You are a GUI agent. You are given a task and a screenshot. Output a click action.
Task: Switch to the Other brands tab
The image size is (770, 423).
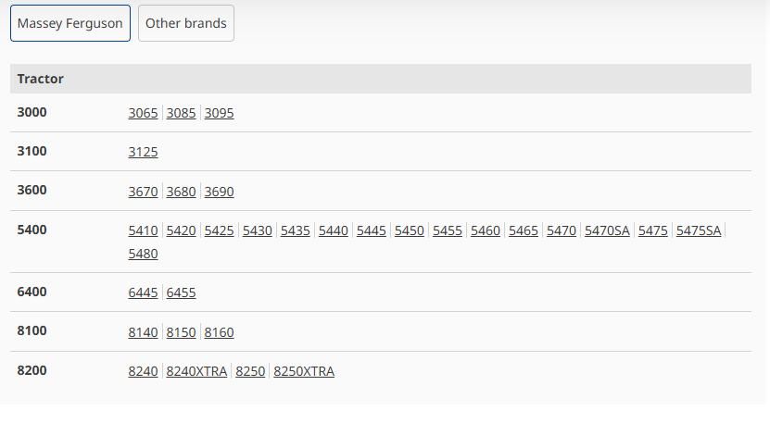(186, 23)
